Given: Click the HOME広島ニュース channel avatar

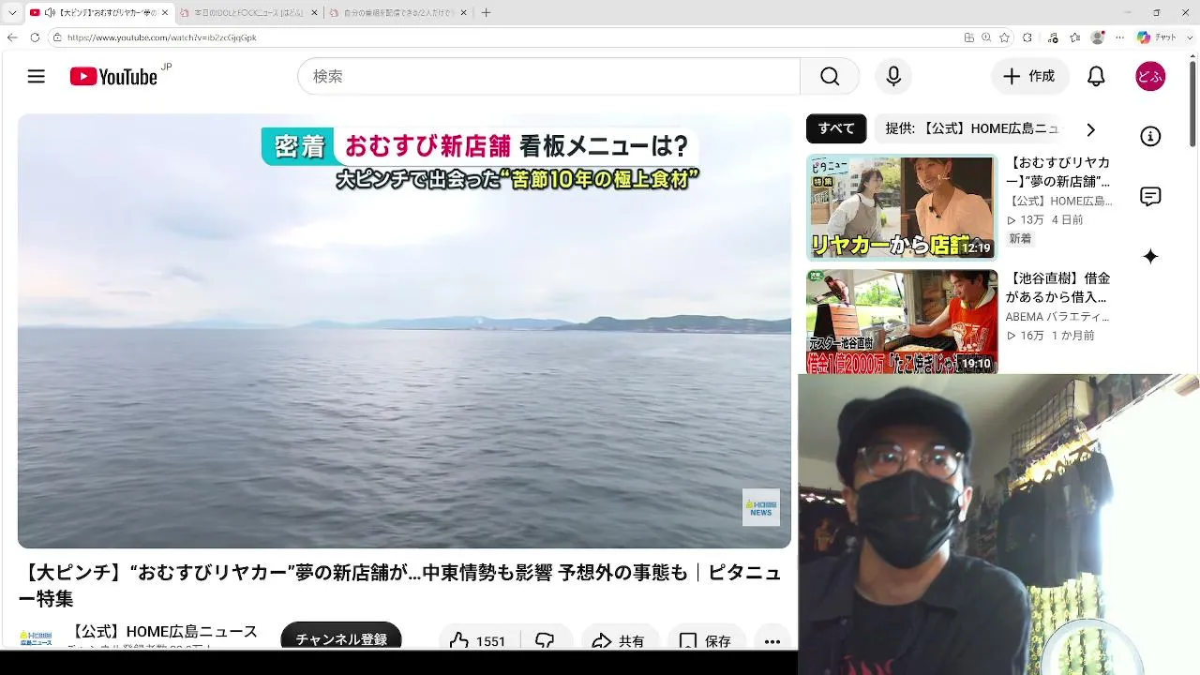Looking at the screenshot, I should pyautogui.click(x=36, y=637).
